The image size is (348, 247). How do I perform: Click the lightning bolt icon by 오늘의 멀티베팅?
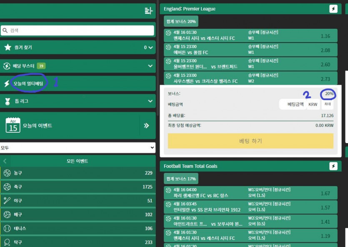coord(7,83)
